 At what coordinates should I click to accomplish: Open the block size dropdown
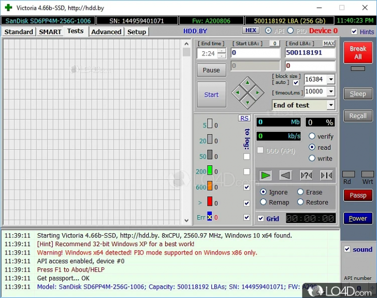click(x=330, y=79)
